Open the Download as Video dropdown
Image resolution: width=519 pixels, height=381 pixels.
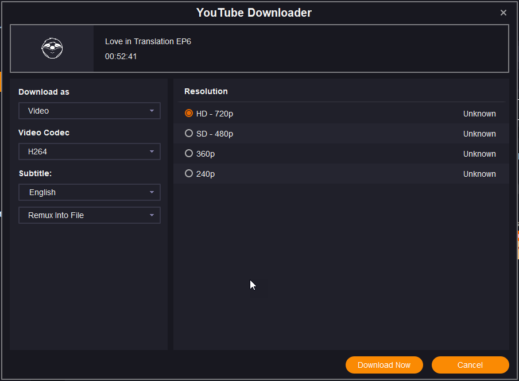[x=89, y=111]
